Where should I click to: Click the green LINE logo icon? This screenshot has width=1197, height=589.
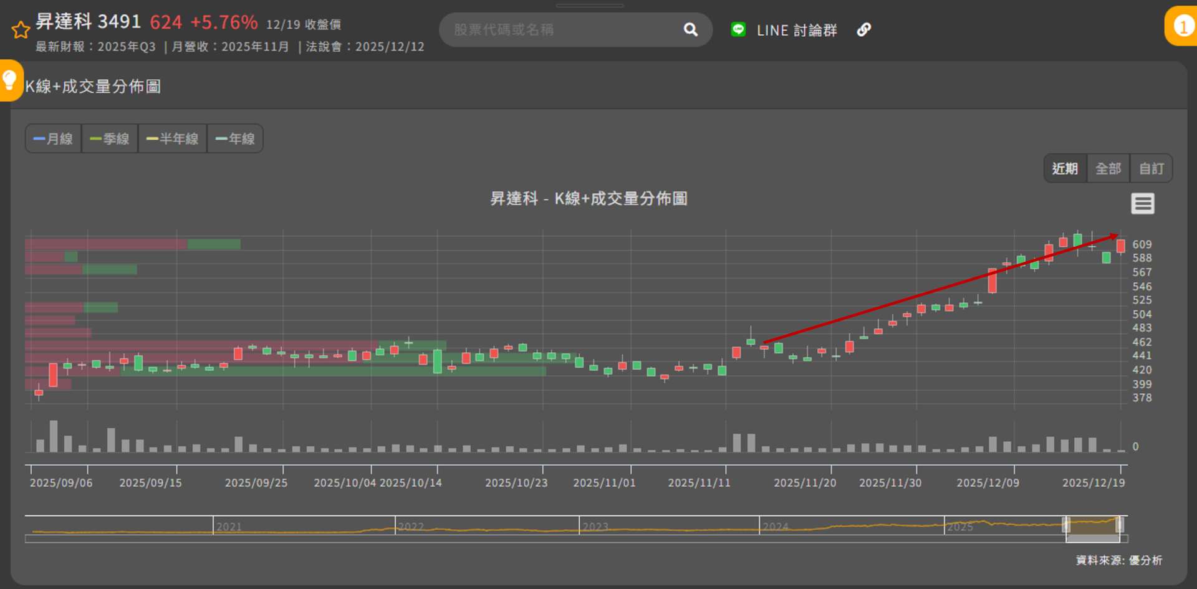(738, 29)
